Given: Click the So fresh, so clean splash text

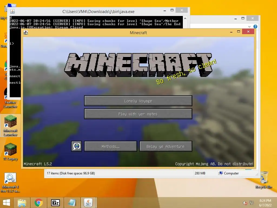Looking at the screenshot, I should (186, 72).
